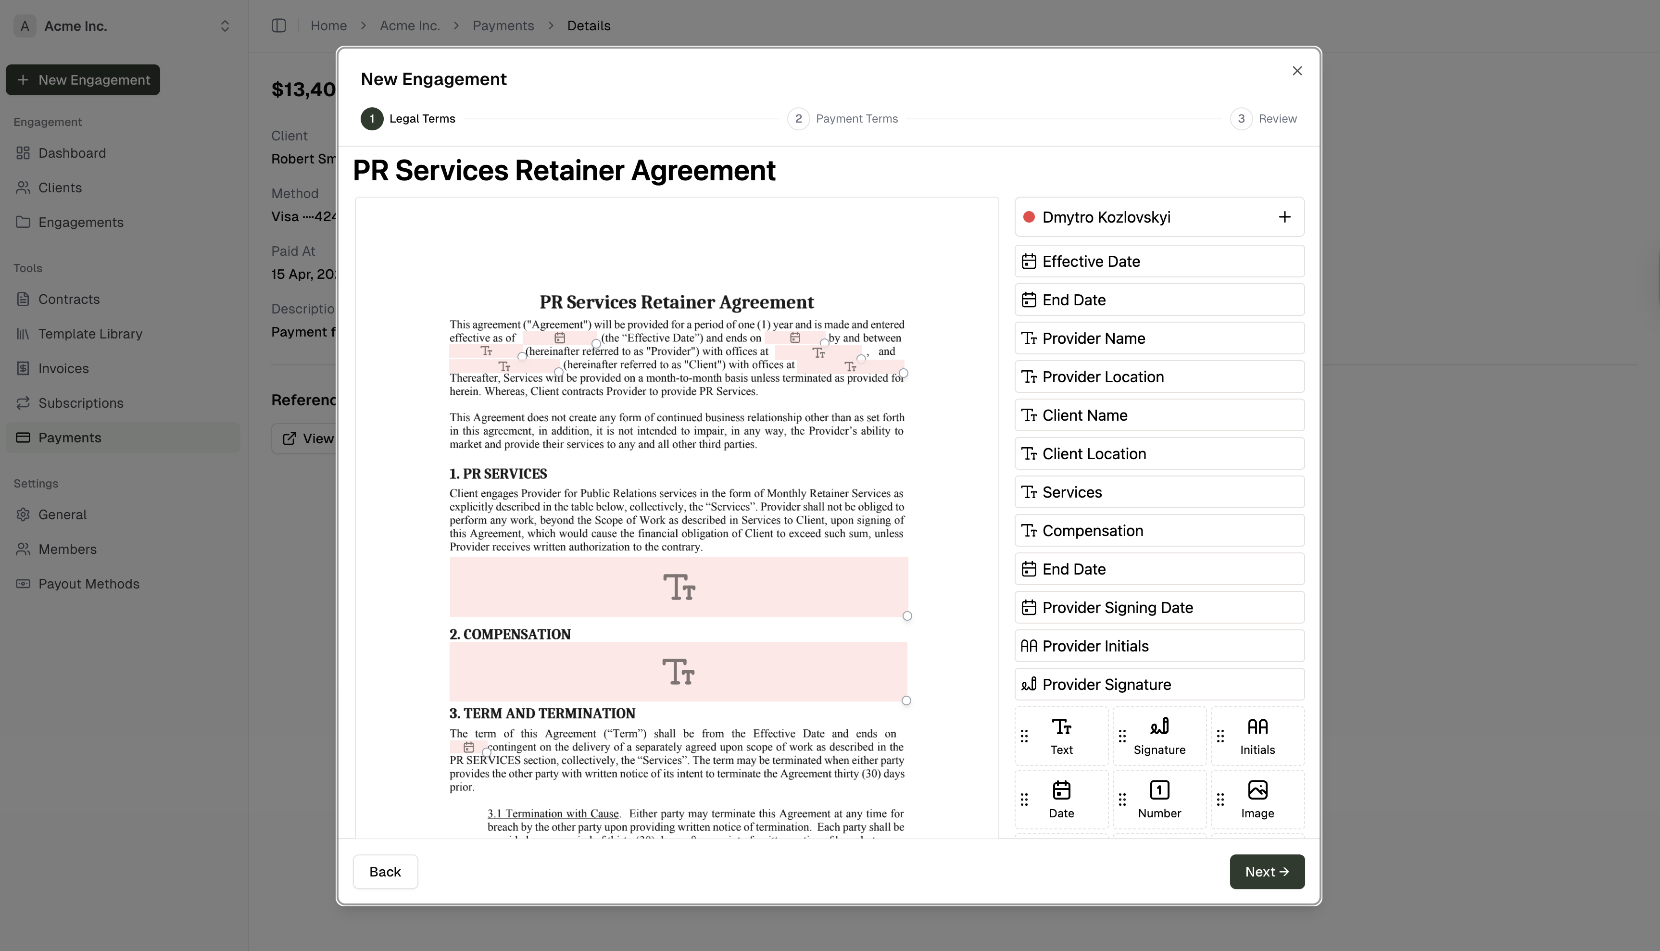Click the red recipient color dot
1660x951 pixels.
(x=1028, y=217)
